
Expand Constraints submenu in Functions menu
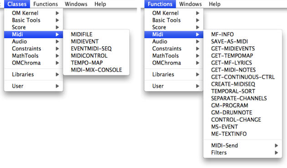tap(174, 49)
